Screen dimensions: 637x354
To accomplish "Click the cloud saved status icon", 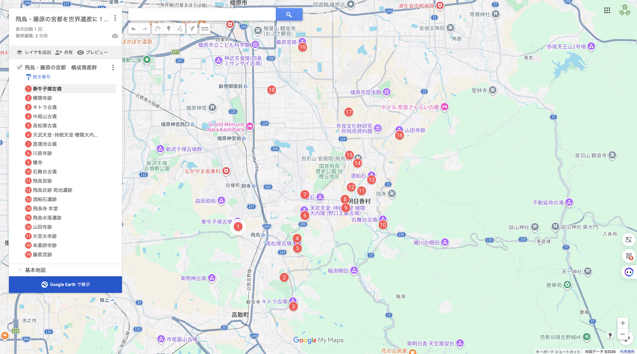I will [115, 36].
